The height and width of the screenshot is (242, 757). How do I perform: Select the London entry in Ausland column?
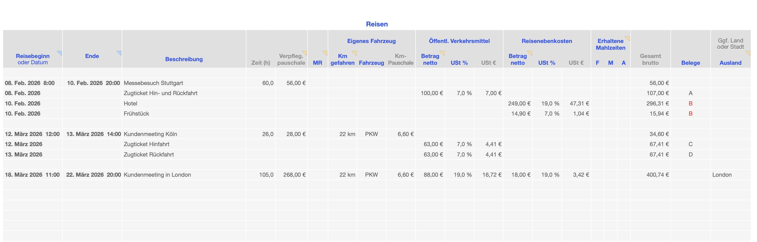(x=722, y=175)
